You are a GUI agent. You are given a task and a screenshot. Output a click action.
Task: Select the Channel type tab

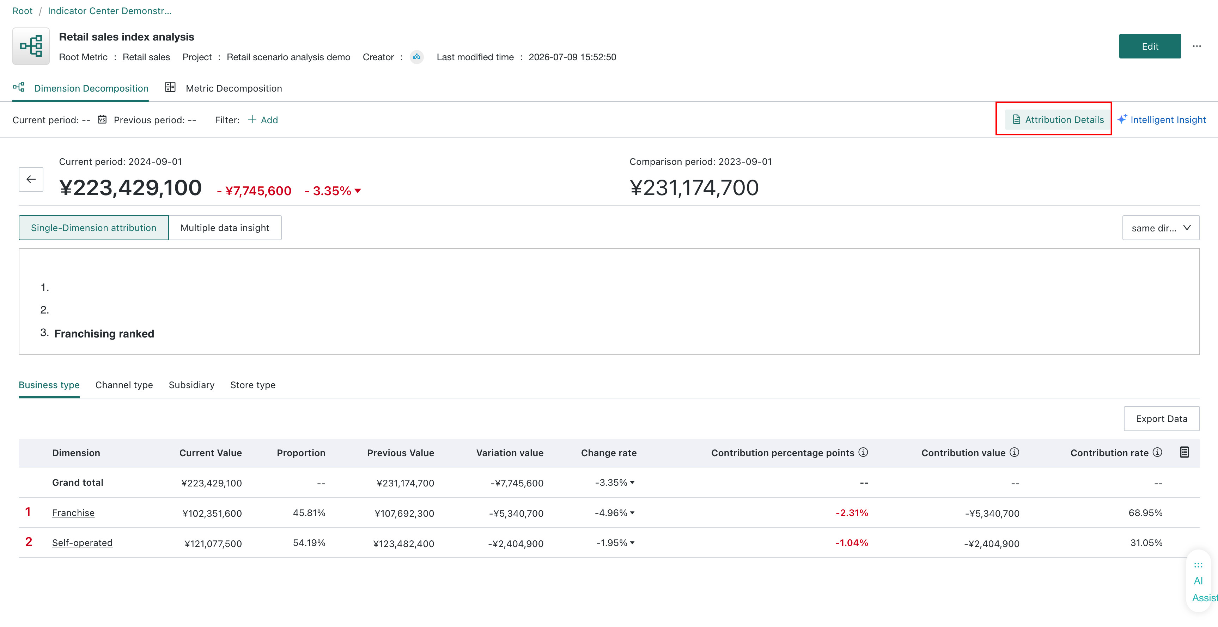click(x=124, y=385)
